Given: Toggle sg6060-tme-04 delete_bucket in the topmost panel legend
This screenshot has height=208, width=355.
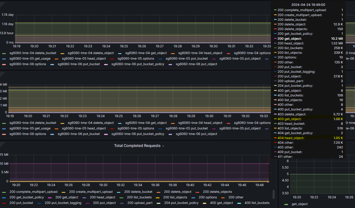Looking at the screenshot, I should coord(33,53).
